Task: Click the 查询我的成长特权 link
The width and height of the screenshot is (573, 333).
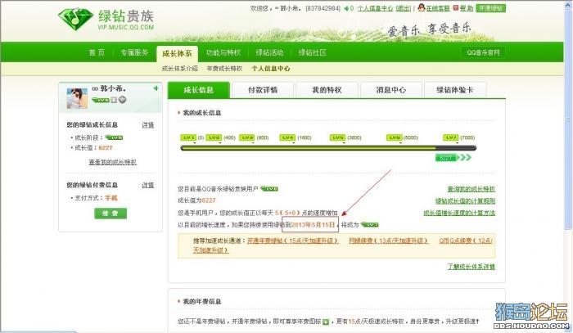Action: pyautogui.click(x=471, y=189)
